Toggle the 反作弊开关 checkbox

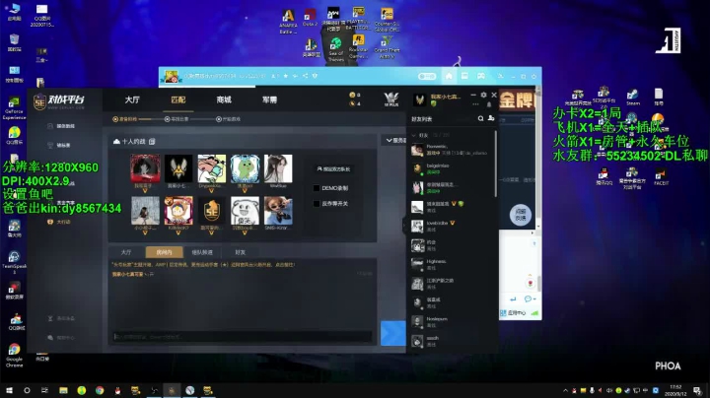point(317,204)
